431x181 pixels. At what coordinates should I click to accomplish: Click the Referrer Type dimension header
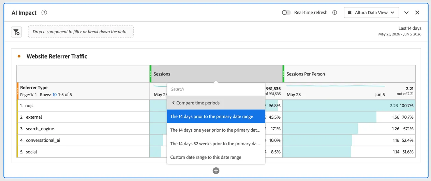pos(34,87)
